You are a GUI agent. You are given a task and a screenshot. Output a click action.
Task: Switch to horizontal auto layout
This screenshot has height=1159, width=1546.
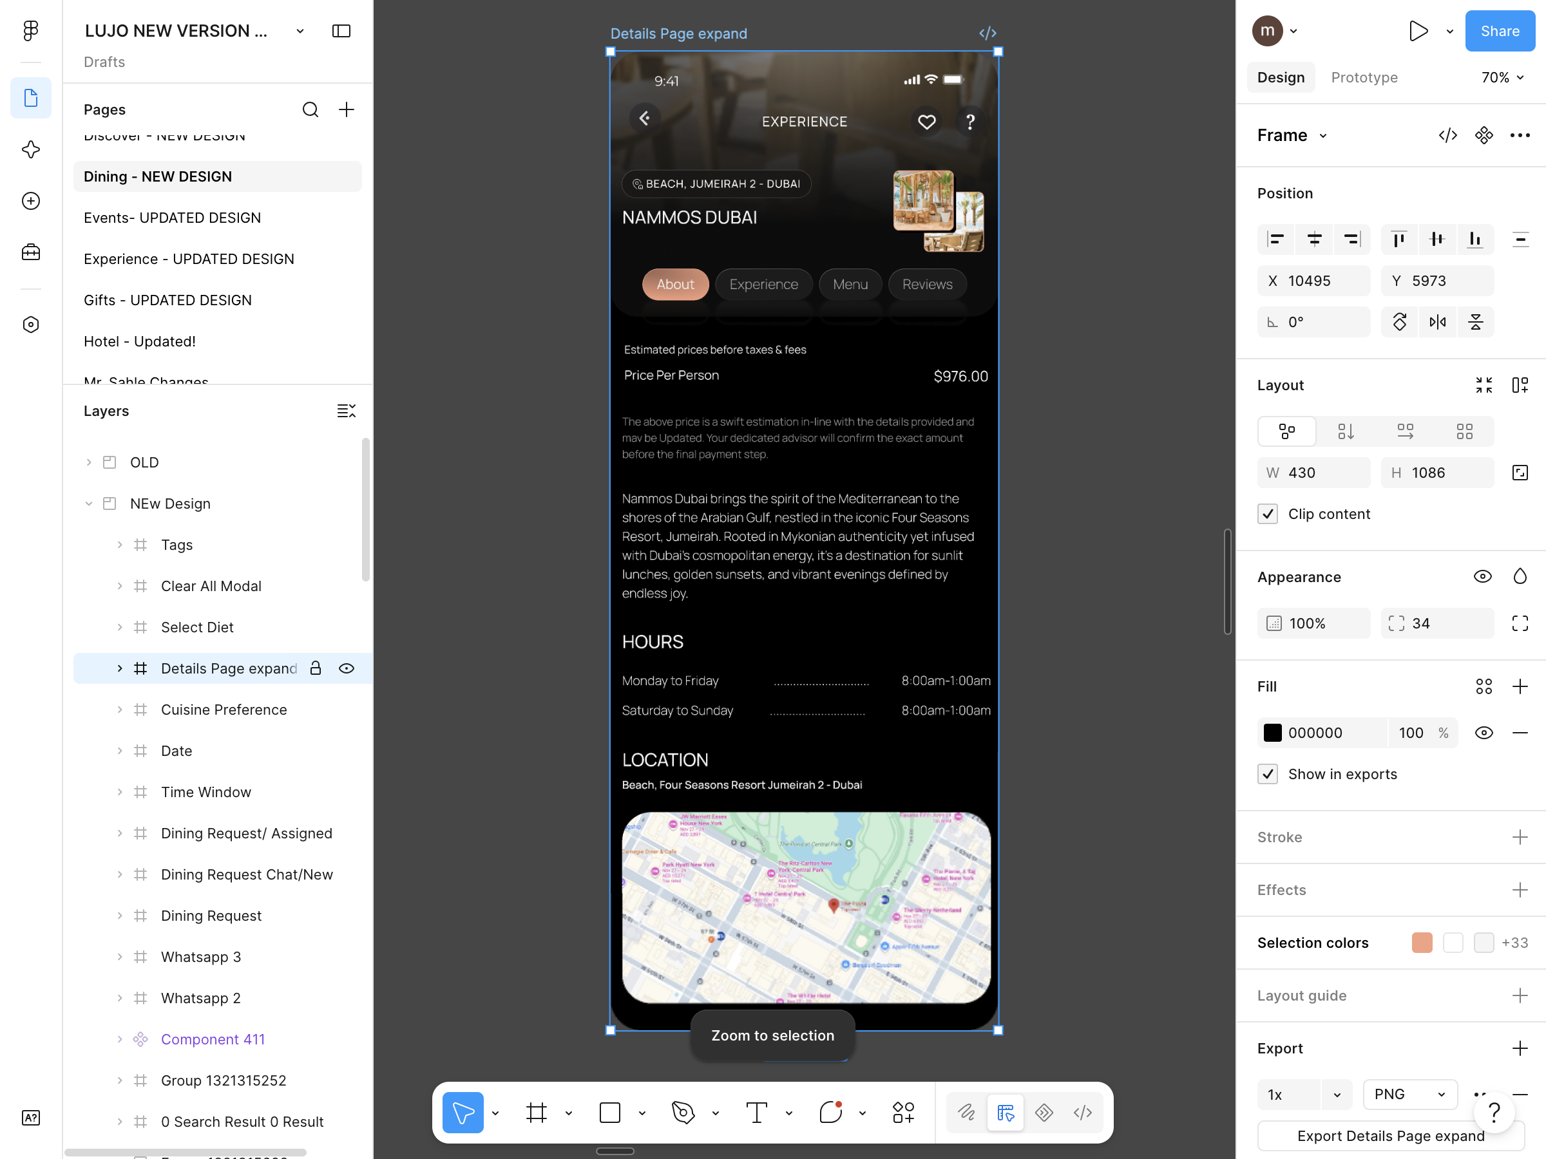(1406, 431)
